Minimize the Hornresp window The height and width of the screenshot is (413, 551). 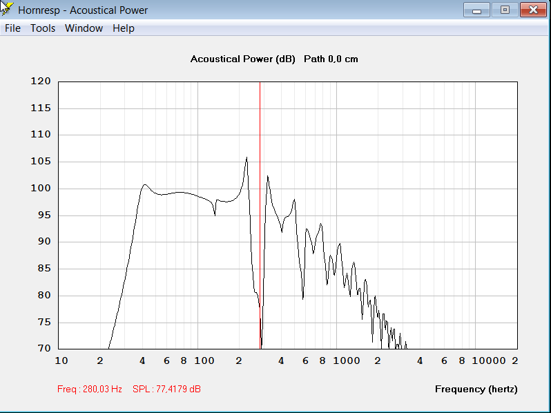click(476, 10)
